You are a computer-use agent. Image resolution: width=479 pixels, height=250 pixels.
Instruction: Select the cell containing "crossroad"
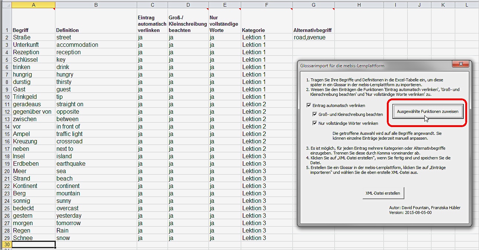tap(74, 141)
